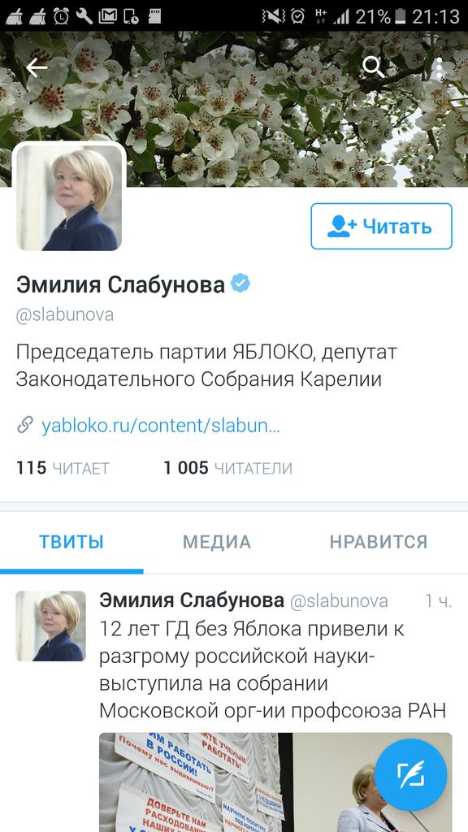Viewport: 468px width, 832px height.
Task: Follow the account with Читать button
Action: click(381, 226)
